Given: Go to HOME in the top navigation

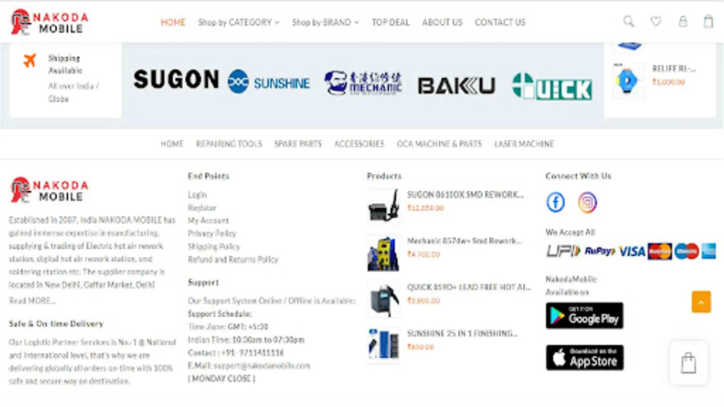Looking at the screenshot, I should pos(173,22).
